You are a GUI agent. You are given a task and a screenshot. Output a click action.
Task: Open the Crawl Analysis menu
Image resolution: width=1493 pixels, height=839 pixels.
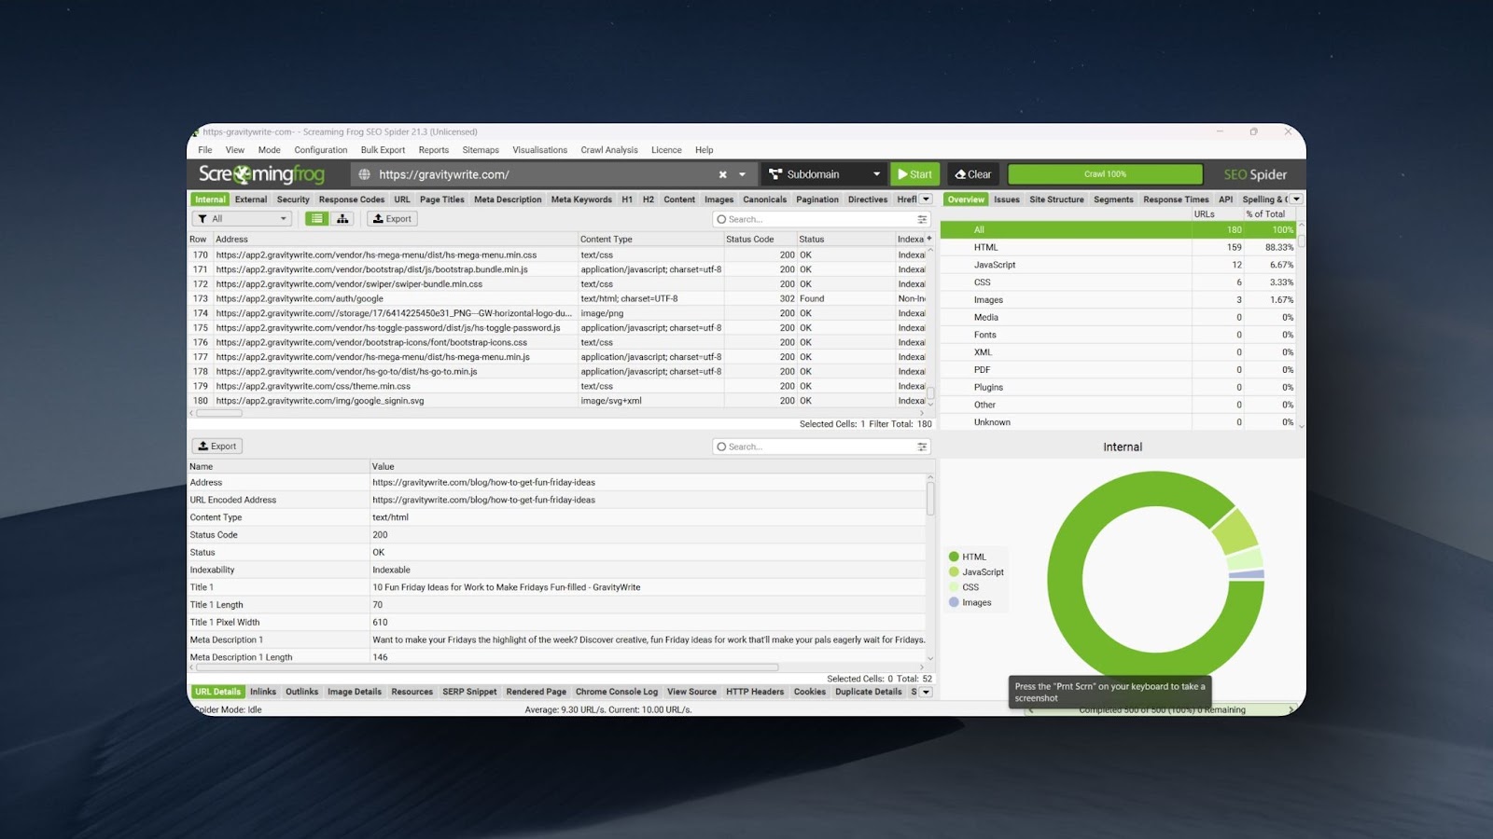(x=609, y=150)
